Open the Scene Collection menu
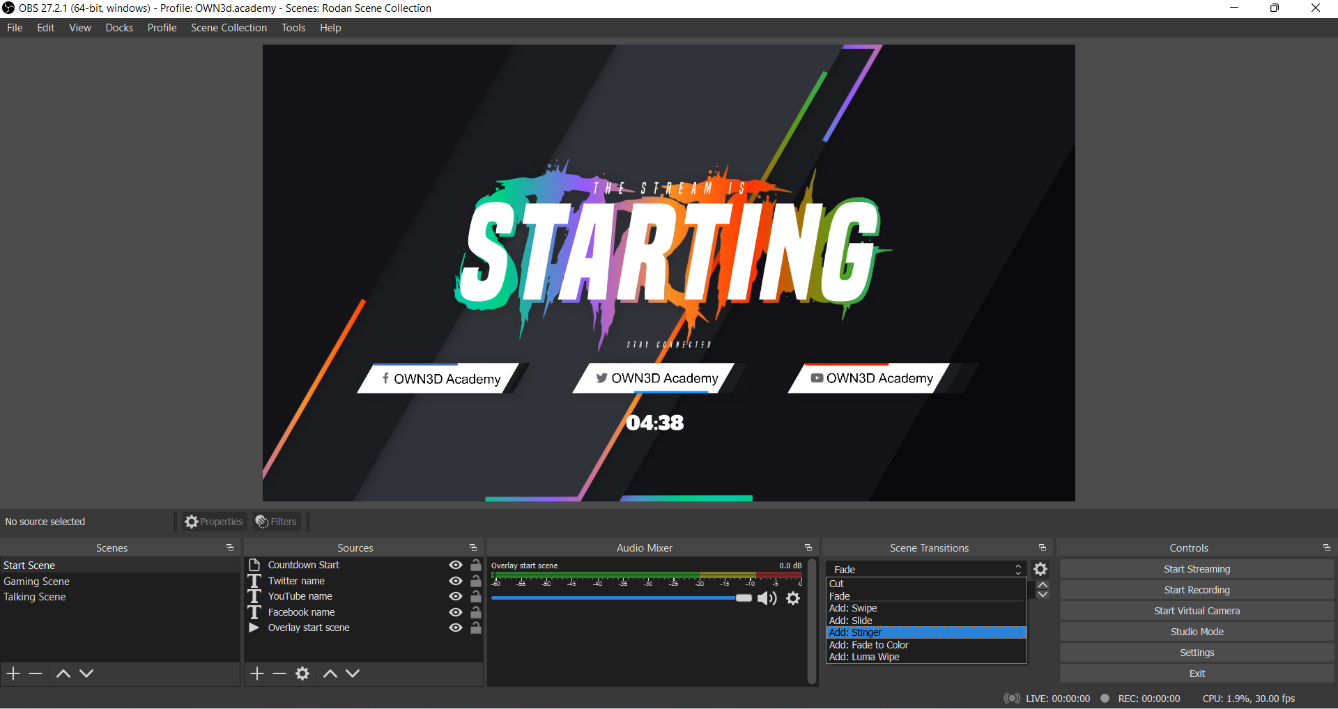 pyautogui.click(x=229, y=28)
